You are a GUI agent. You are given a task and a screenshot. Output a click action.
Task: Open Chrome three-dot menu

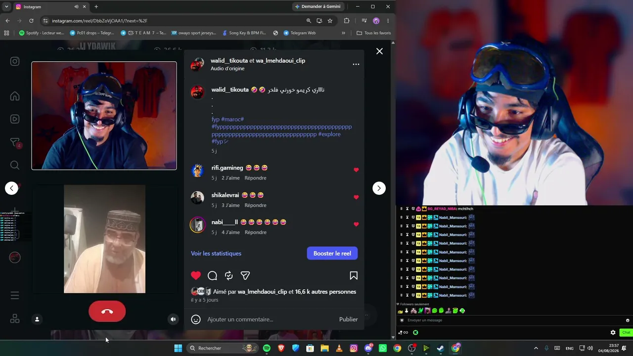point(388,21)
